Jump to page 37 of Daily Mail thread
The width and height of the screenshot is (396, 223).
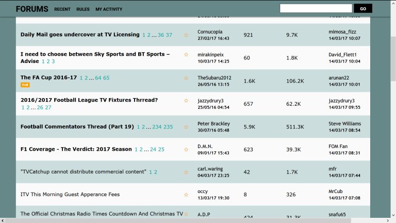tap(169, 35)
